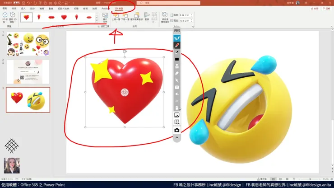Click Bring Forward (上移一層) icon
The height and width of the screenshot is (188, 334).
point(116,18)
